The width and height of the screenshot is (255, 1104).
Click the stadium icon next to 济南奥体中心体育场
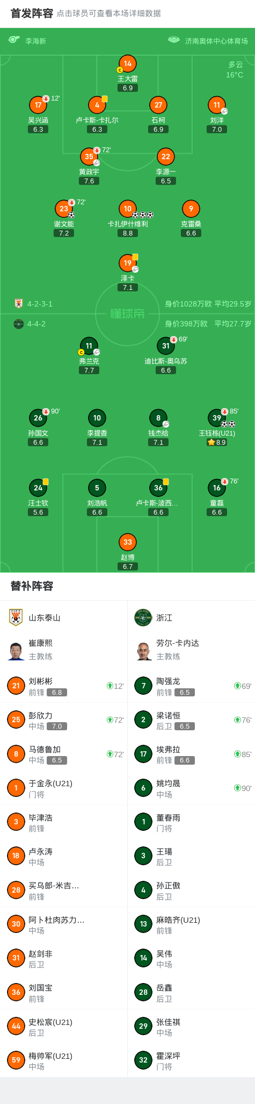(x=174, y=40)
